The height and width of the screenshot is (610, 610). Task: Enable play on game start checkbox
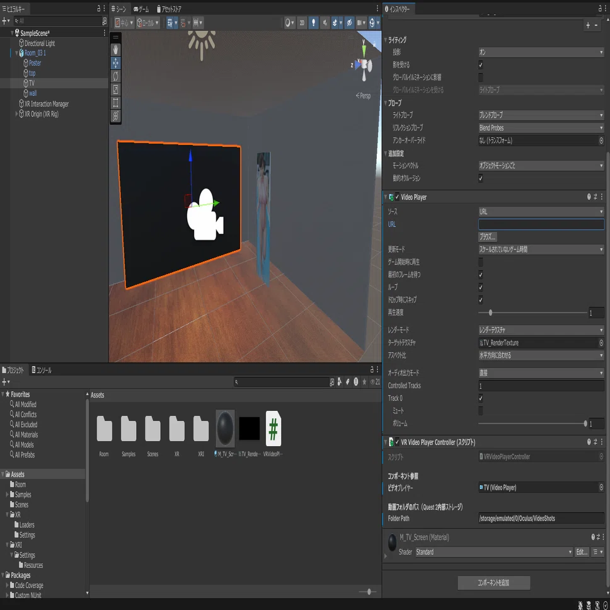point(481,262)
